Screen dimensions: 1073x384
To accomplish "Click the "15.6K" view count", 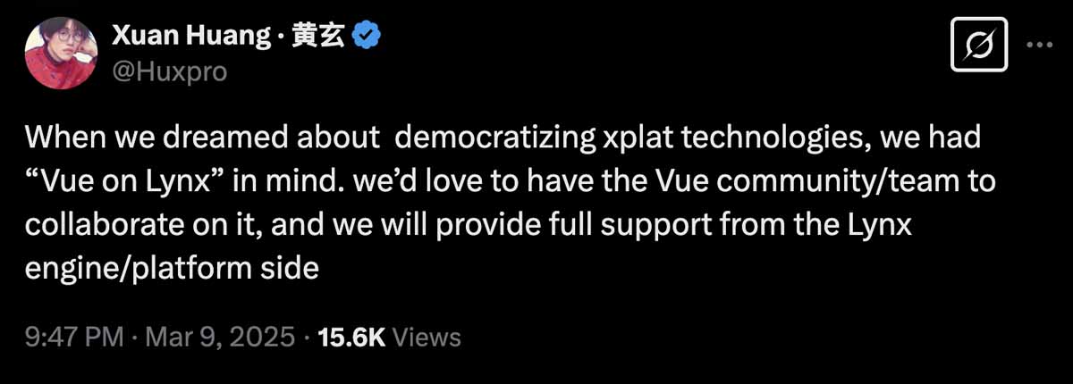I will click(351, 337).
